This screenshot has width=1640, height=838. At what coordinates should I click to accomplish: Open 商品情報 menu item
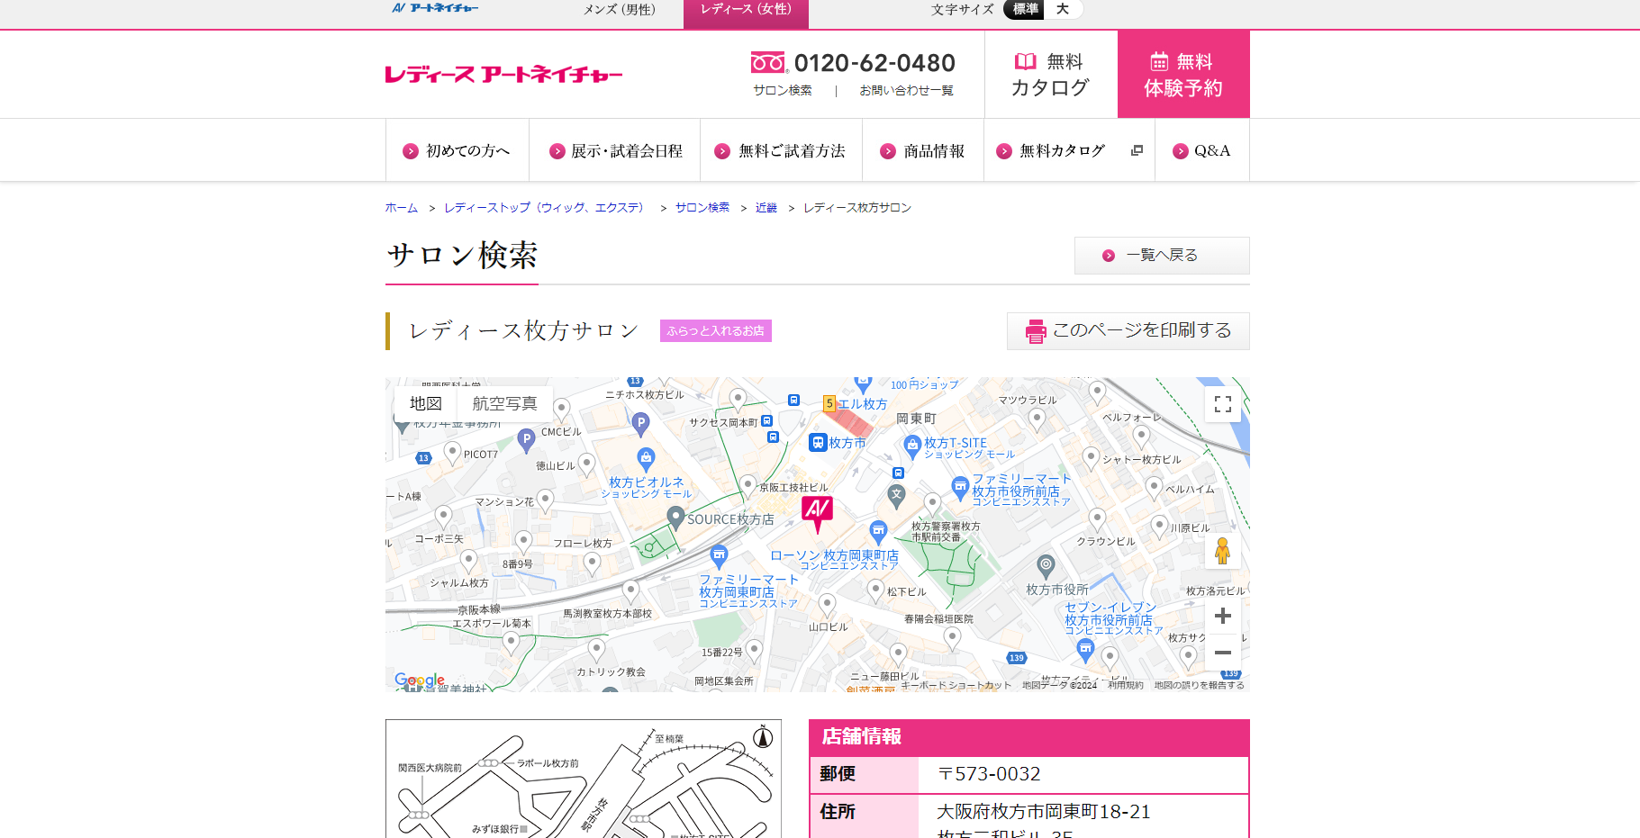pyautogui.click(x=923, y=150)
